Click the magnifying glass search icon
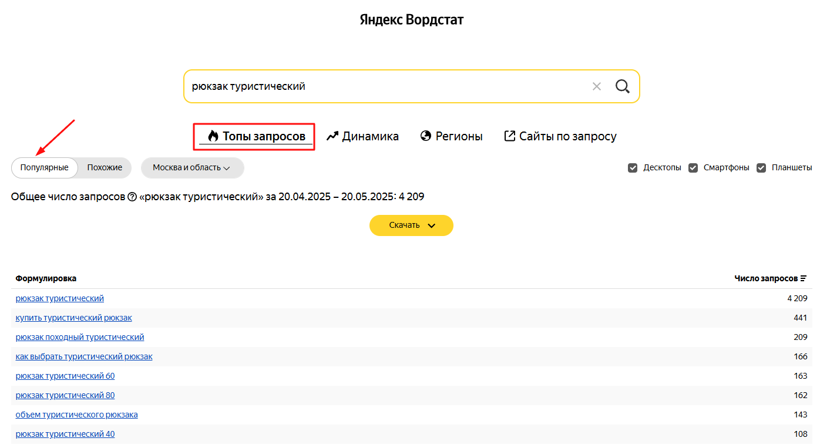This screenshot has height=448, width=820. 623,86
